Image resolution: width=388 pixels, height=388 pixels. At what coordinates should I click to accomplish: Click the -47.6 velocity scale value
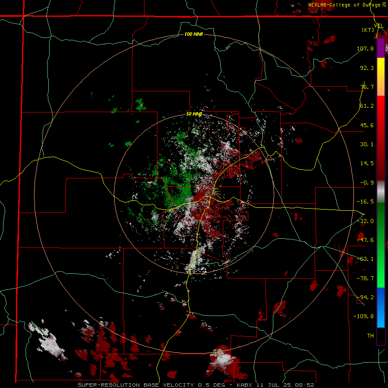point(365,240)
